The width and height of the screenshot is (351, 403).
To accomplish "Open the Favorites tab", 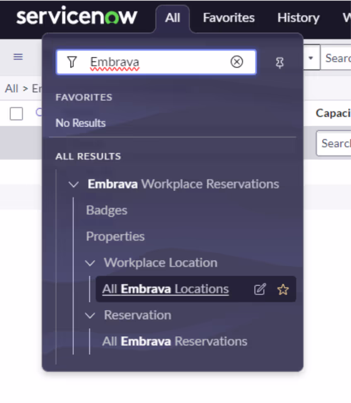I will (229, 18).
